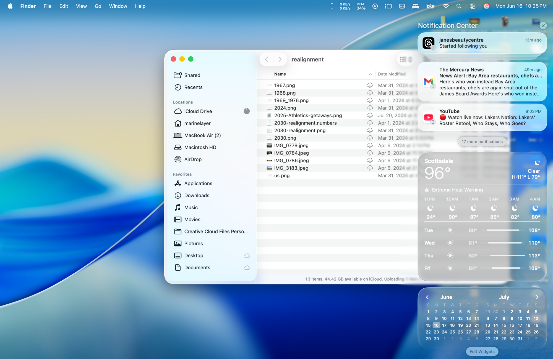The width and height of the screenshot is (553, 359).
Task: Open the Go menu
Action: pos(98,6)
